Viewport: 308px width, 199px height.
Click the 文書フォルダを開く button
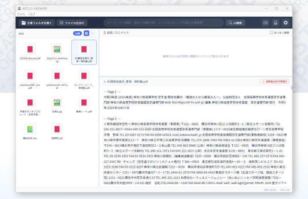[x=36, y=23]
